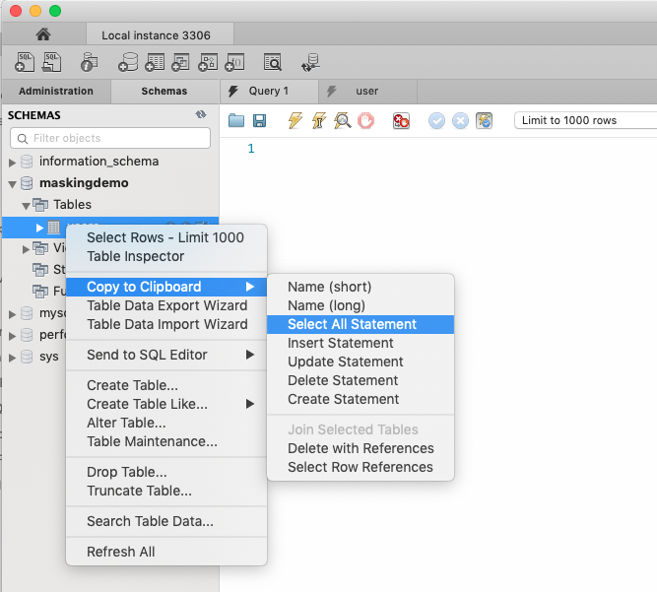This screenshot has height=592, width=657.
Task: Reconnect to DBMS toolbar icon
Action: [x=310, y=62]
